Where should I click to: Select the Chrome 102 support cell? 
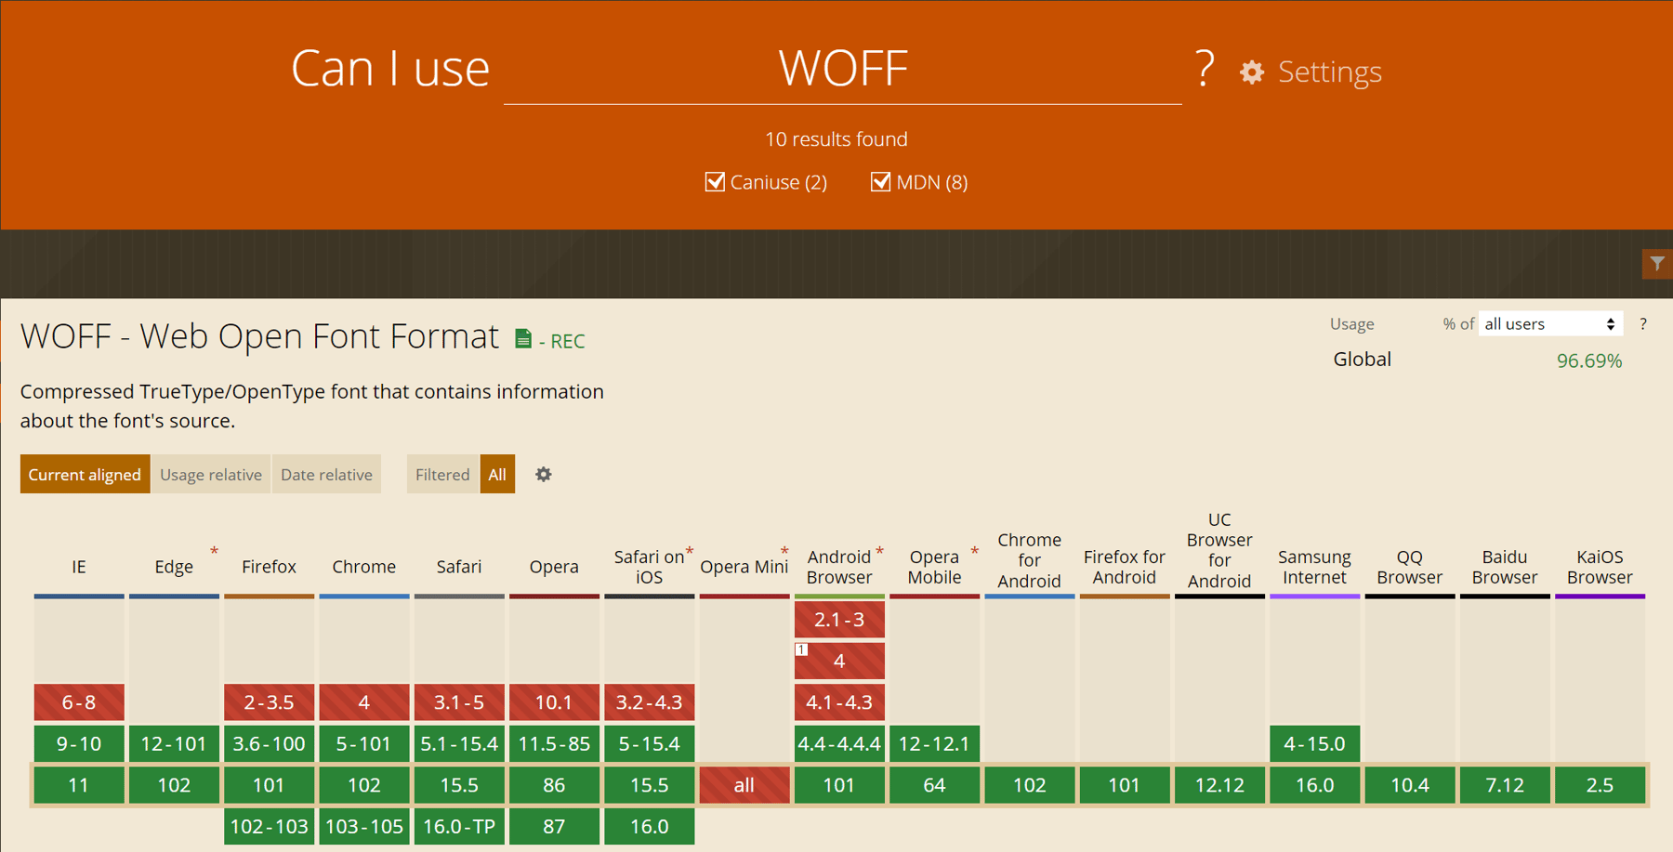[x=363, y=784]
